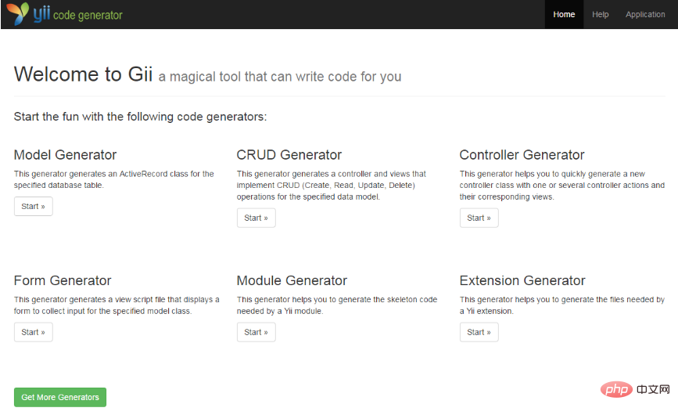
Task: Click the 'Start the fun with' line
Action: tap(141, 117)
